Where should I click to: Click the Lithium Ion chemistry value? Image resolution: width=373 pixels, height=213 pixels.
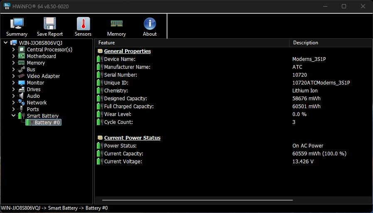click(305, 91)
